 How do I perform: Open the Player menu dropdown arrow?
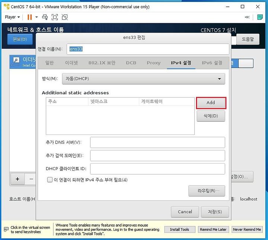point(19,17)
